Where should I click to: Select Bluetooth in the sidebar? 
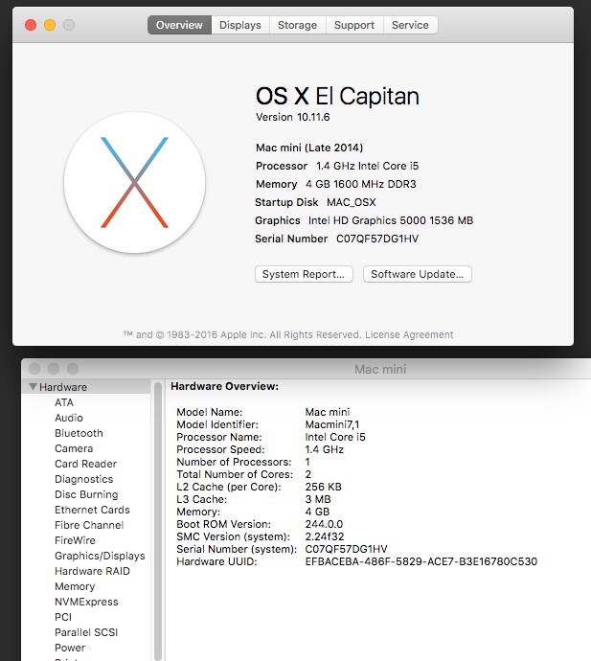pos(79,433)
